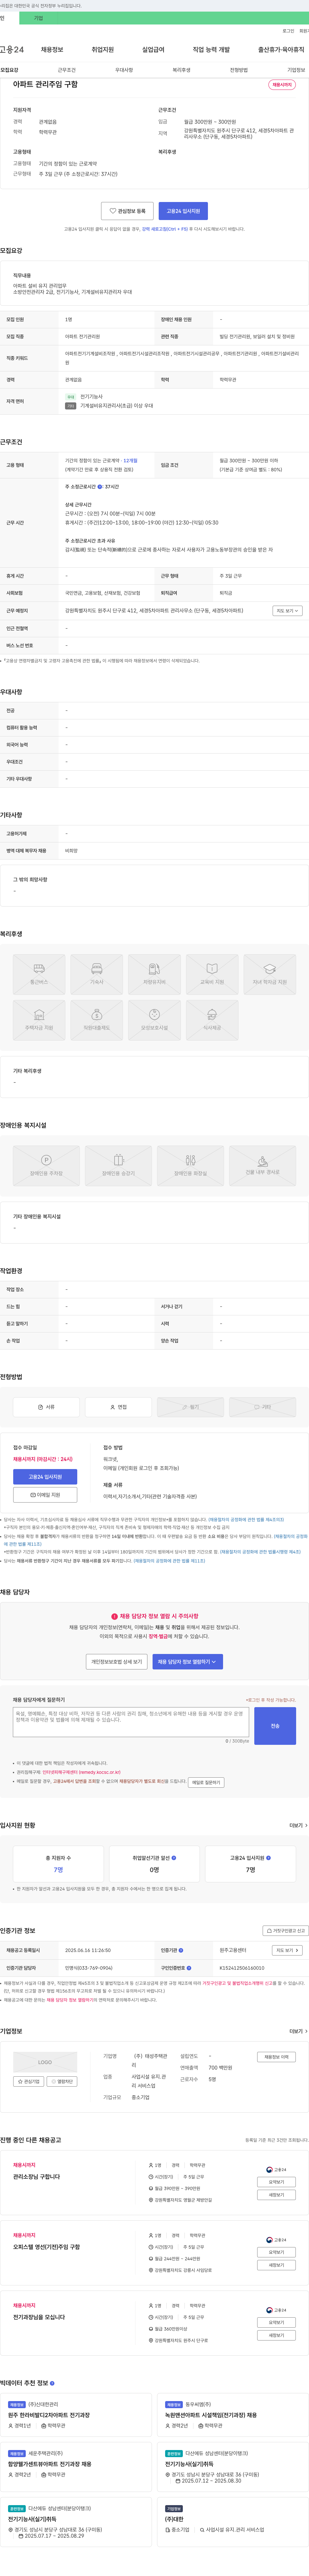Open the 취업지원 main menu
The width and height of the screenshot is (309, 2576).
click(x=102, y=49)
